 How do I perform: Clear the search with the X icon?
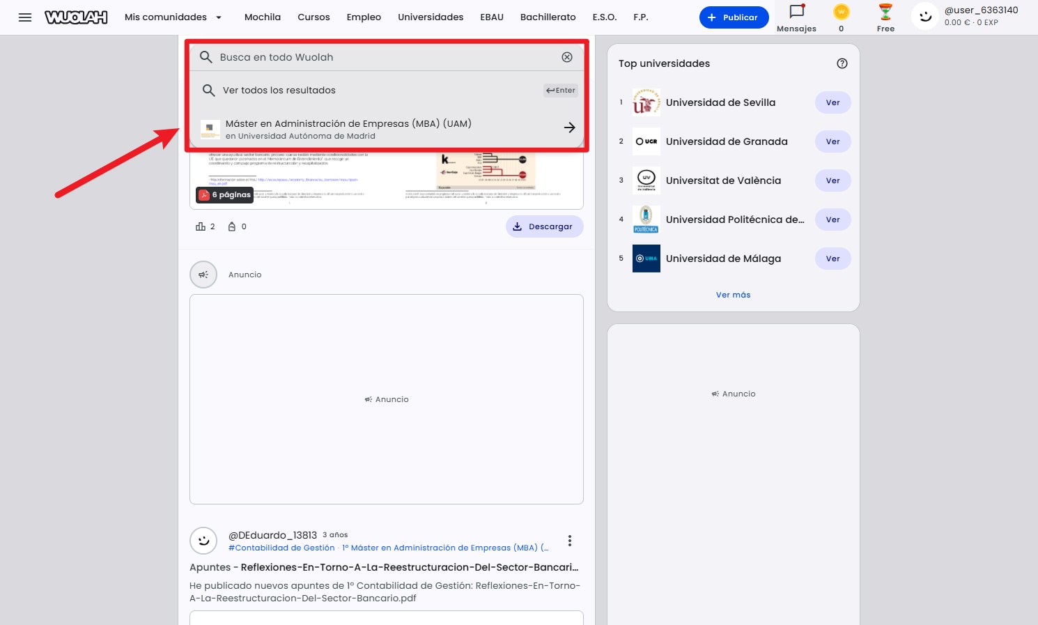tap(567, 57)
